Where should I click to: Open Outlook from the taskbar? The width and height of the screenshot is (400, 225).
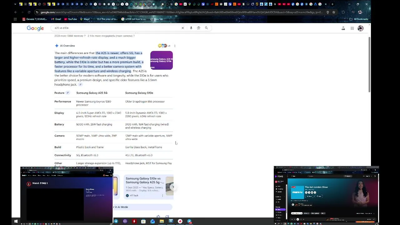[152, 221]
